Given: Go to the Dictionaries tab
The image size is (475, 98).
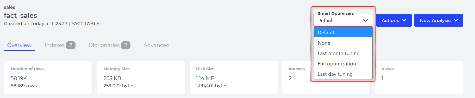Looking at the screenshot, I should point(109,45).
